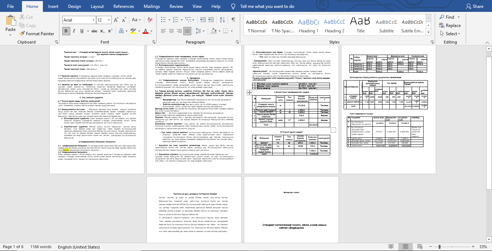Switch to the Layout tab
Image resolution: width=492 pixels, height=251 pixels.
pos(97,6)
